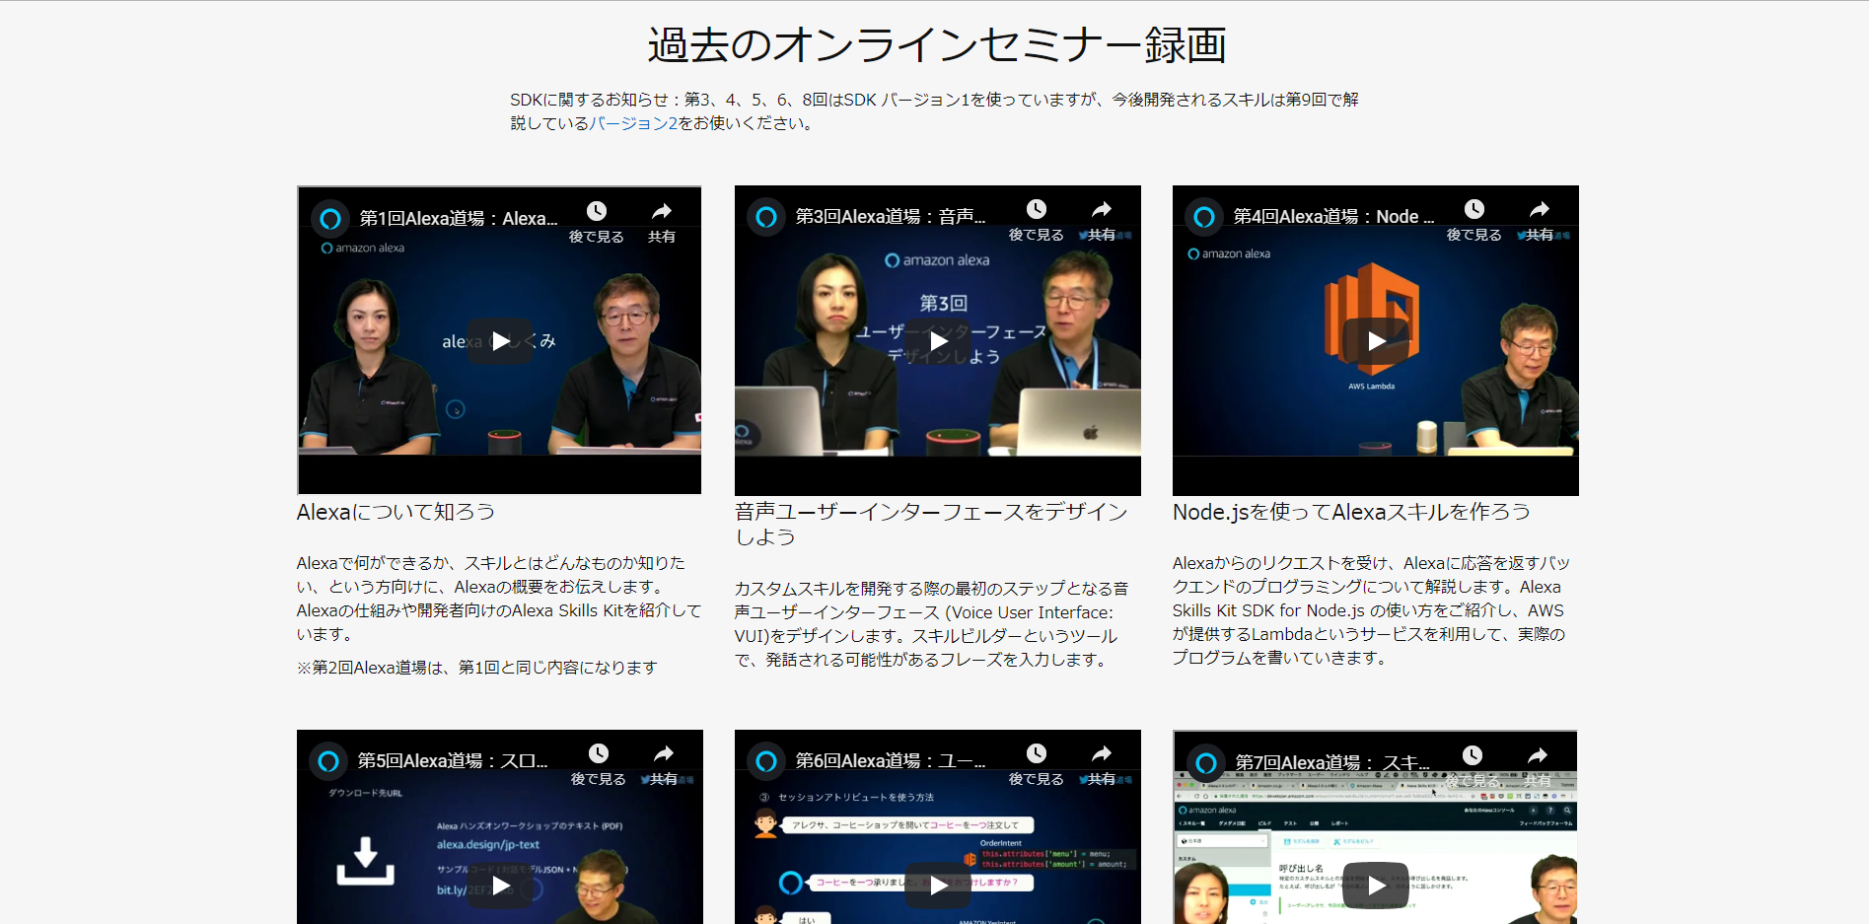Click the watch later clock on 第1回 video

tap(597, 211)
